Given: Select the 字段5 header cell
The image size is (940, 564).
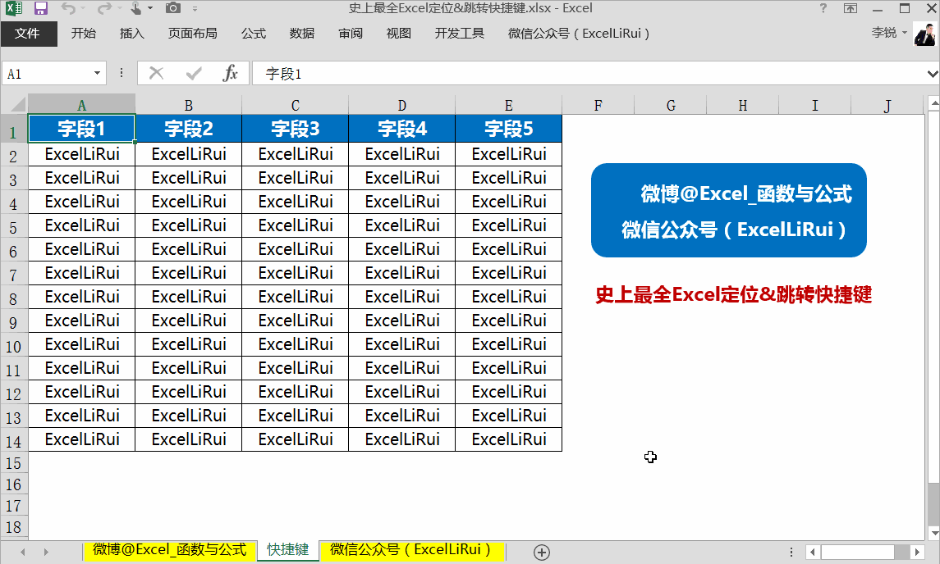Looking at the screenshot, I should [508, 129].
